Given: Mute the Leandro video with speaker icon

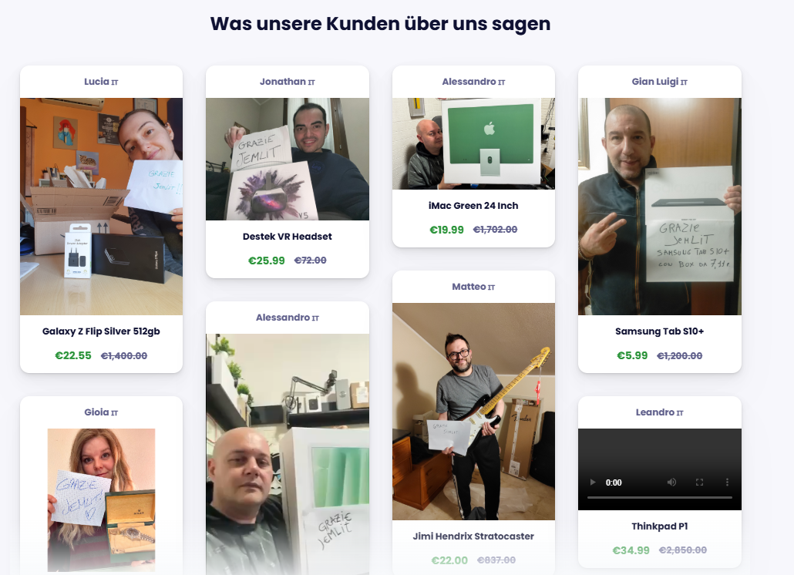Looking at the screenshot, I should click(671, 483).
